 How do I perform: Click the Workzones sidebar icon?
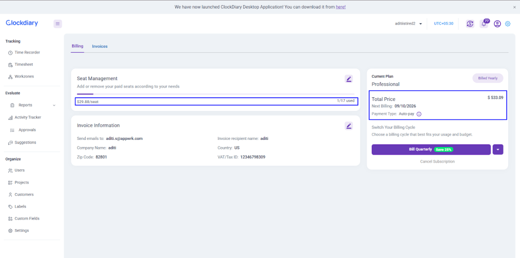pos(10,77)
